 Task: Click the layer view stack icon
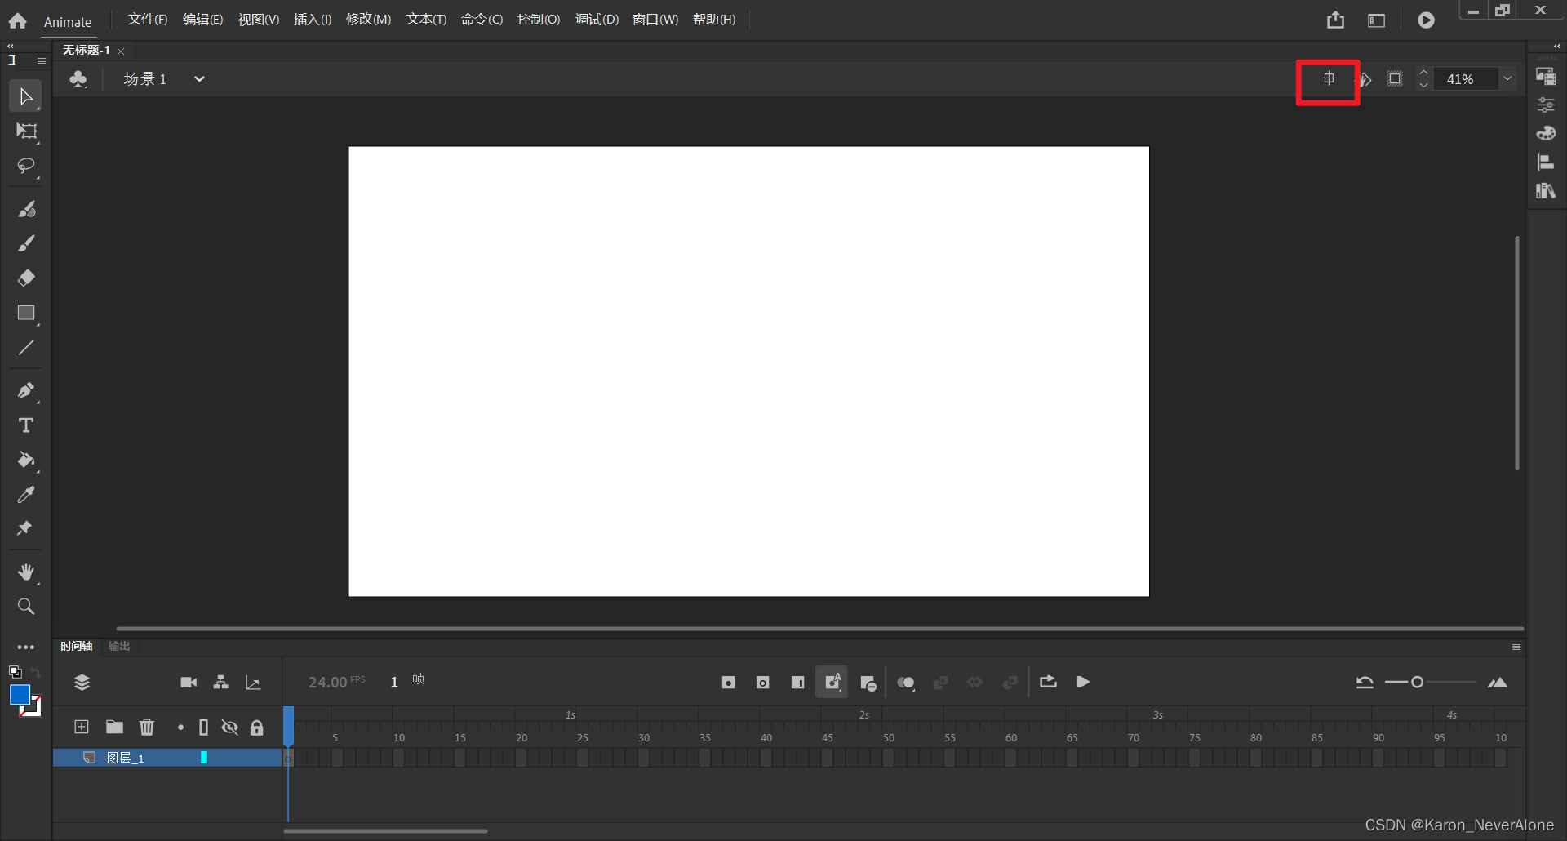[x=82, y=683]
